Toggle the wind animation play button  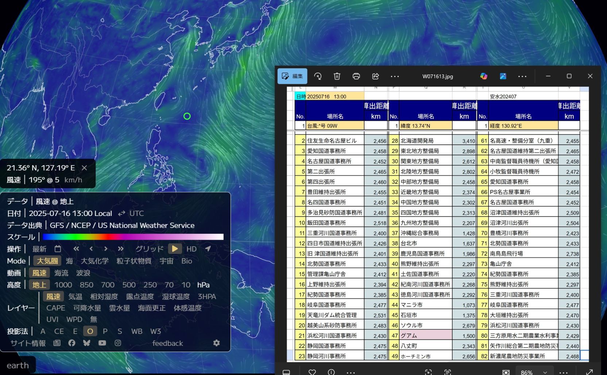click(175, 249)
